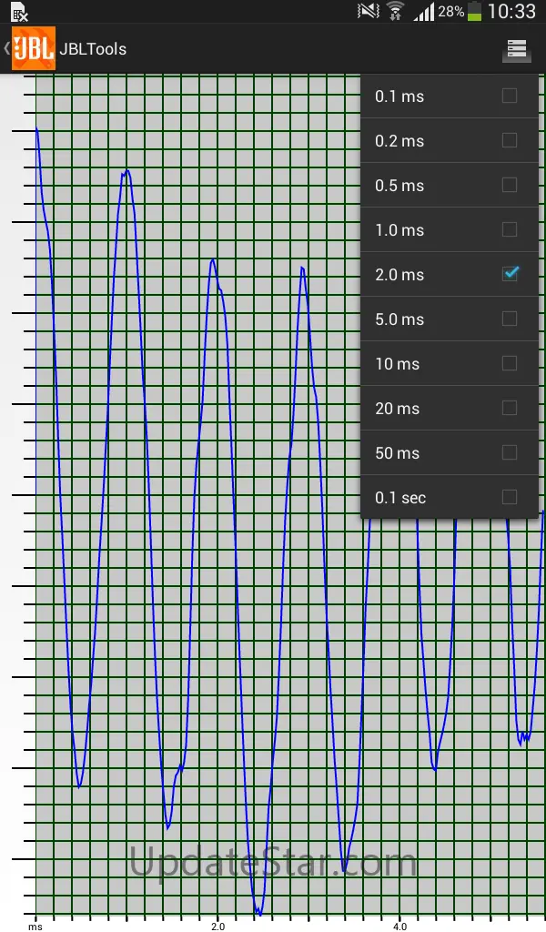Check the 10 ms checkbox

point(510,363)
